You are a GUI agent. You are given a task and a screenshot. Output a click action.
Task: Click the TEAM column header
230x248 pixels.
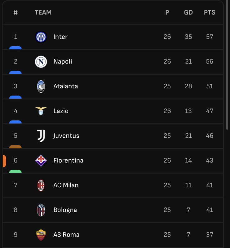(x=43, y=12)
